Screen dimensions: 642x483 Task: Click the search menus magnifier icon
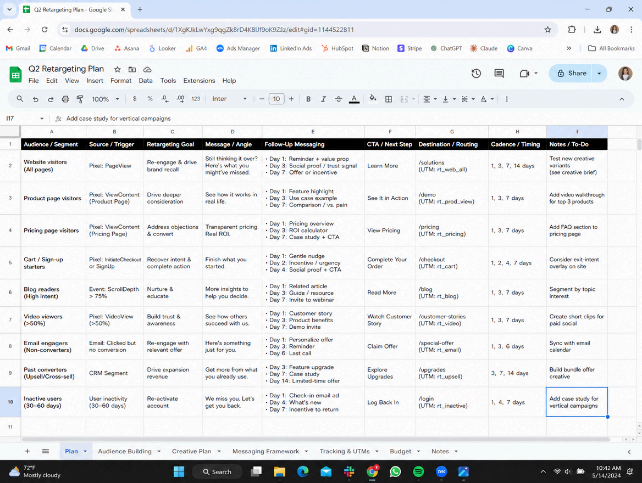tap(20, 99)
